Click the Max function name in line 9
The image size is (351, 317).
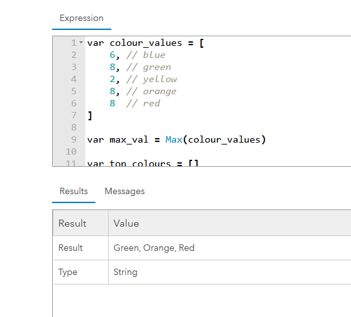pos(174,140)
